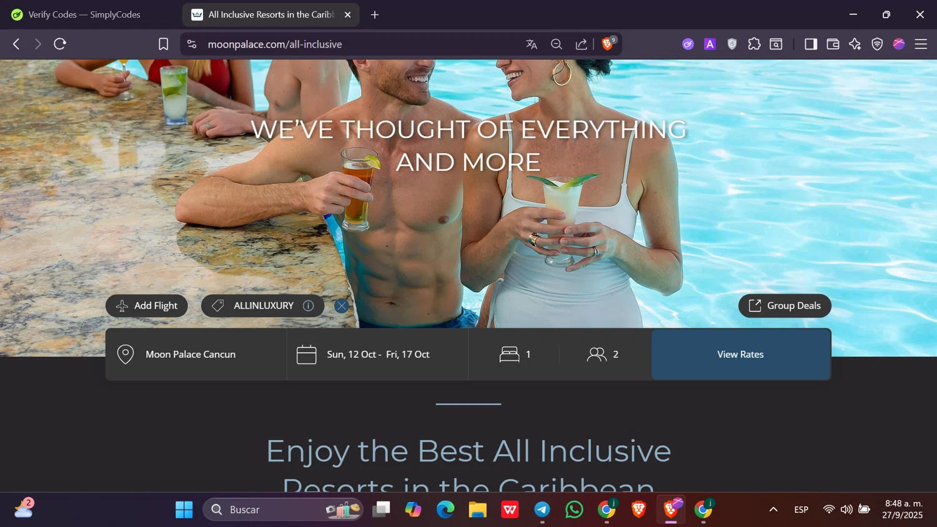Launch Copilot from taskbar

coord(414,510)
